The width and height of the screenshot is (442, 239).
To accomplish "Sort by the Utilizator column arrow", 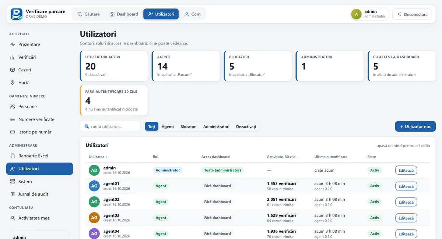I will click(107, 157).
